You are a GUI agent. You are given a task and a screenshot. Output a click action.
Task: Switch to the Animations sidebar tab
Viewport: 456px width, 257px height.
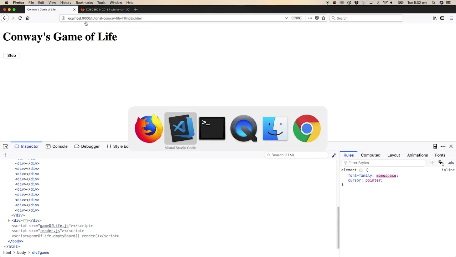(417, 155)
